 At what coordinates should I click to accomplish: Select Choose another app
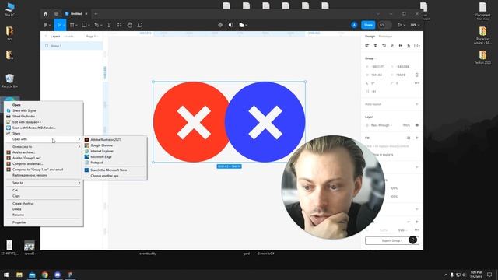point(114,176)
